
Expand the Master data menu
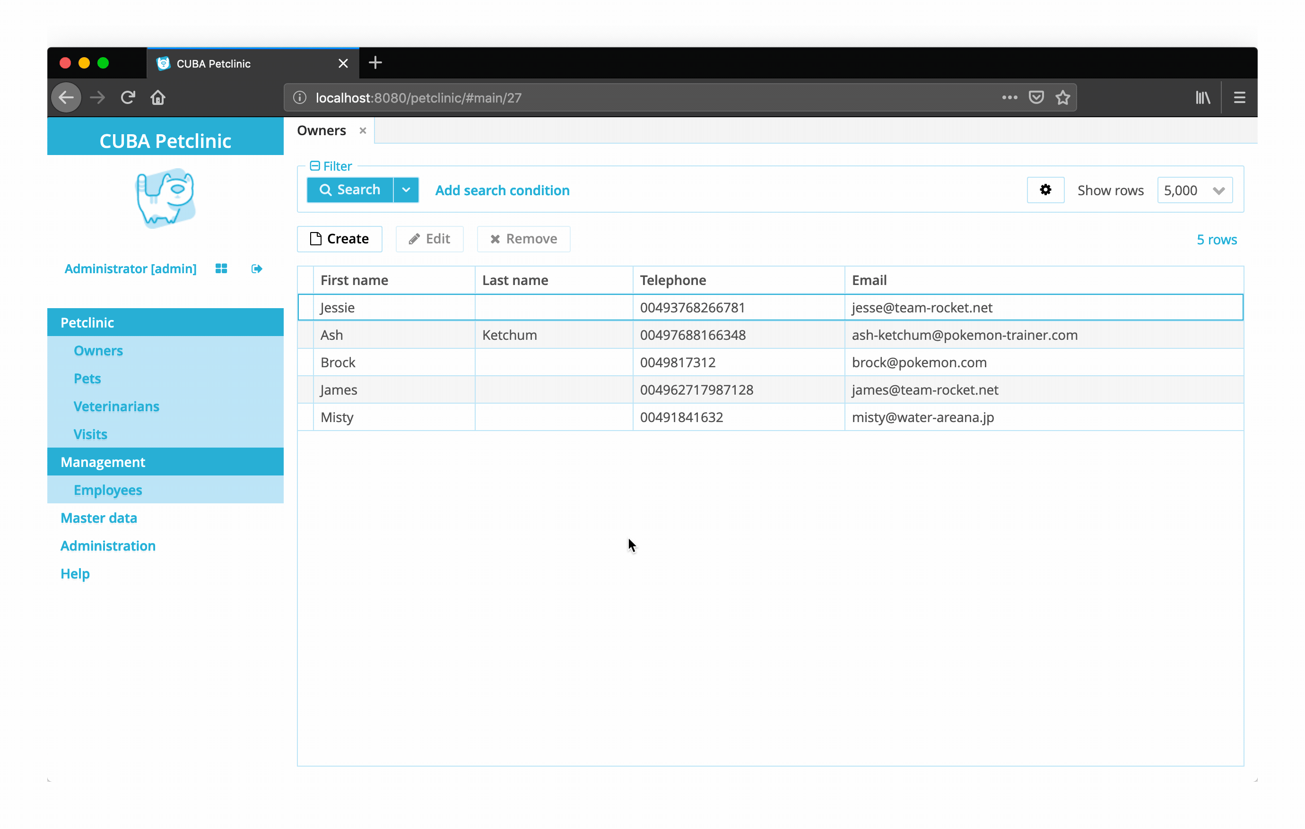(99, 518)
